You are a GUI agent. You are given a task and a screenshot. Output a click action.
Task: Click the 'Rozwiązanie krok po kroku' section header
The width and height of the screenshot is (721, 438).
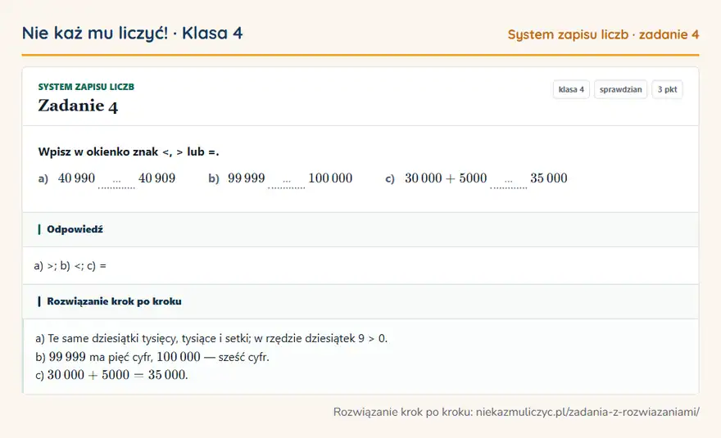pyautogui.click(x=360, y=301)
